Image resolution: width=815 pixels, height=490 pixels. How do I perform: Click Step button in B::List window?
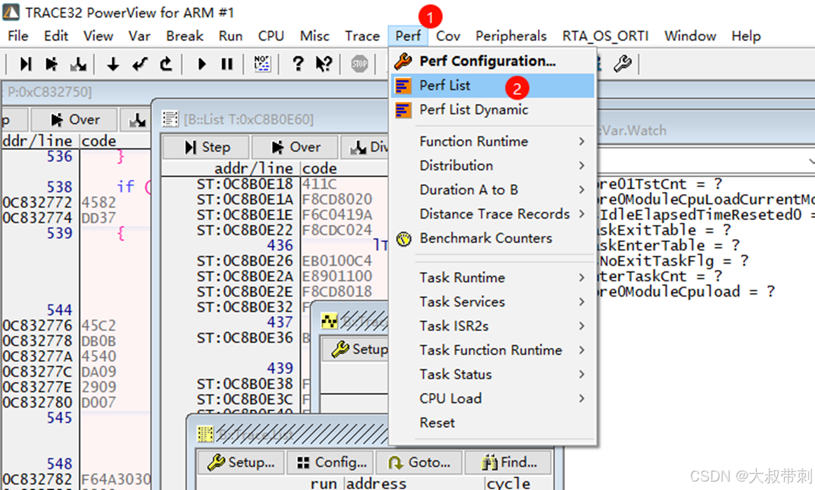[x=206, y=147]
